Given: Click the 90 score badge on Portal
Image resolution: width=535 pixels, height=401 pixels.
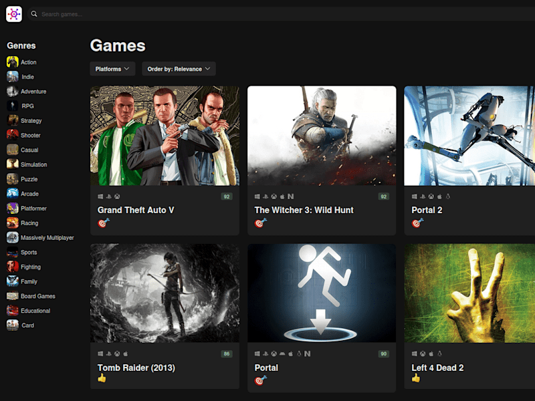Looking at the screenshot, I should point(383,354).
